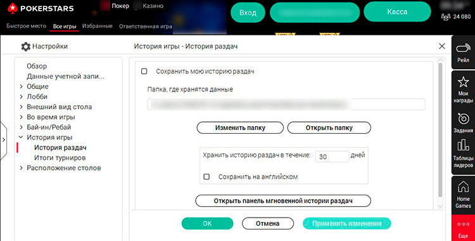
Task: Expand Расположение столов section
Action: pos(21,168)
